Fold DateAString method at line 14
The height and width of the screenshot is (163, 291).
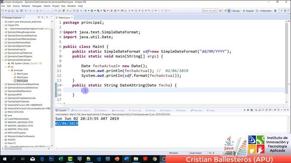[x=62, y=85]
